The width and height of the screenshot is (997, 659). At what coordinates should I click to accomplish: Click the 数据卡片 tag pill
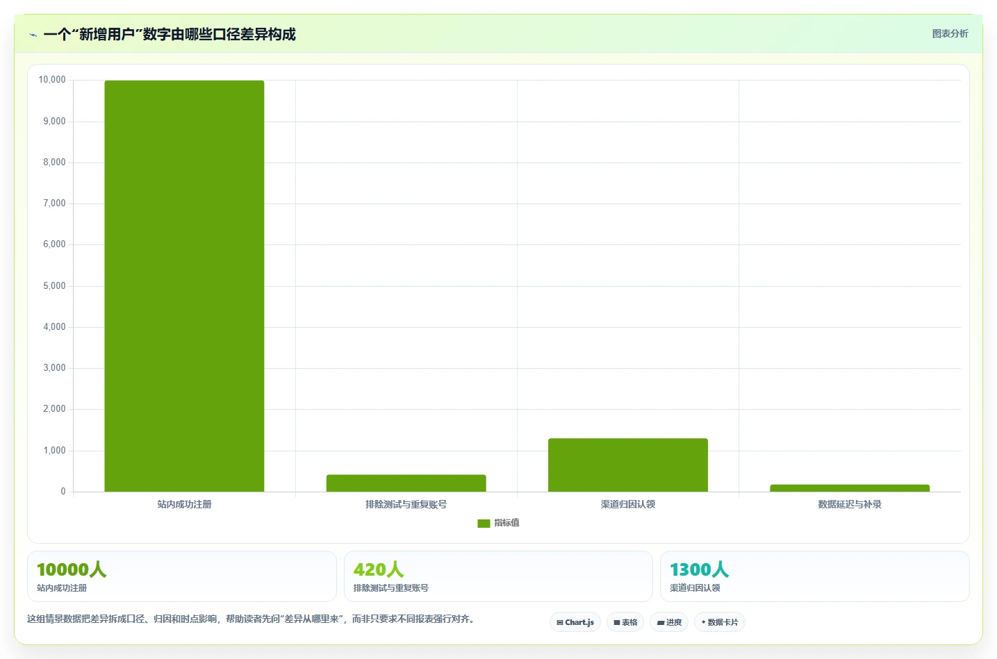[720, 622]
